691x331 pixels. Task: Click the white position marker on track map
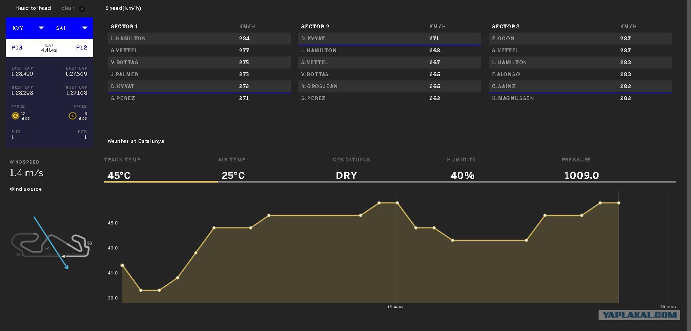[63, 255]
